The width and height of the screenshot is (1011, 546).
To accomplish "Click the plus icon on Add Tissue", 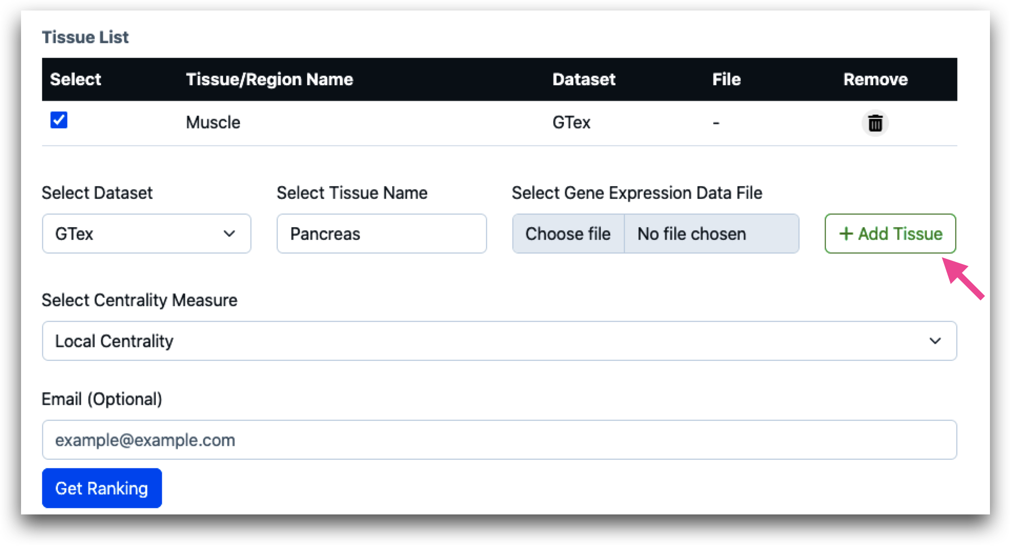I will click(846, 234).
